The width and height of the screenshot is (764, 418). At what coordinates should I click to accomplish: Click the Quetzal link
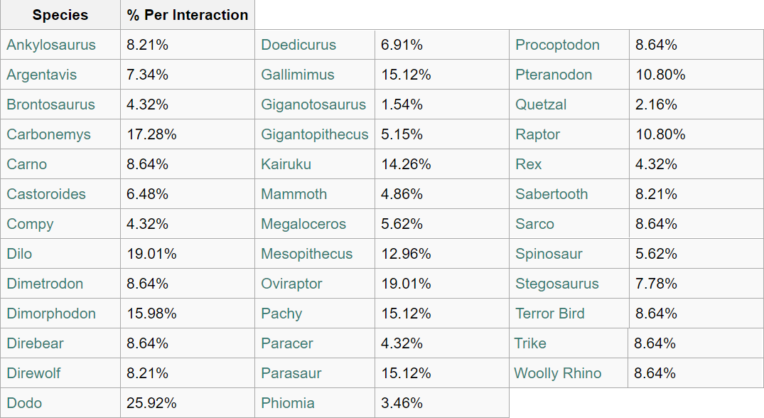pos(541,104)
